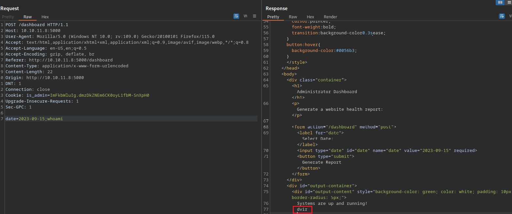The height and width of the screenshot is (214, 512).
Task: Click '<button type="submit">' line
Action: 326,156
